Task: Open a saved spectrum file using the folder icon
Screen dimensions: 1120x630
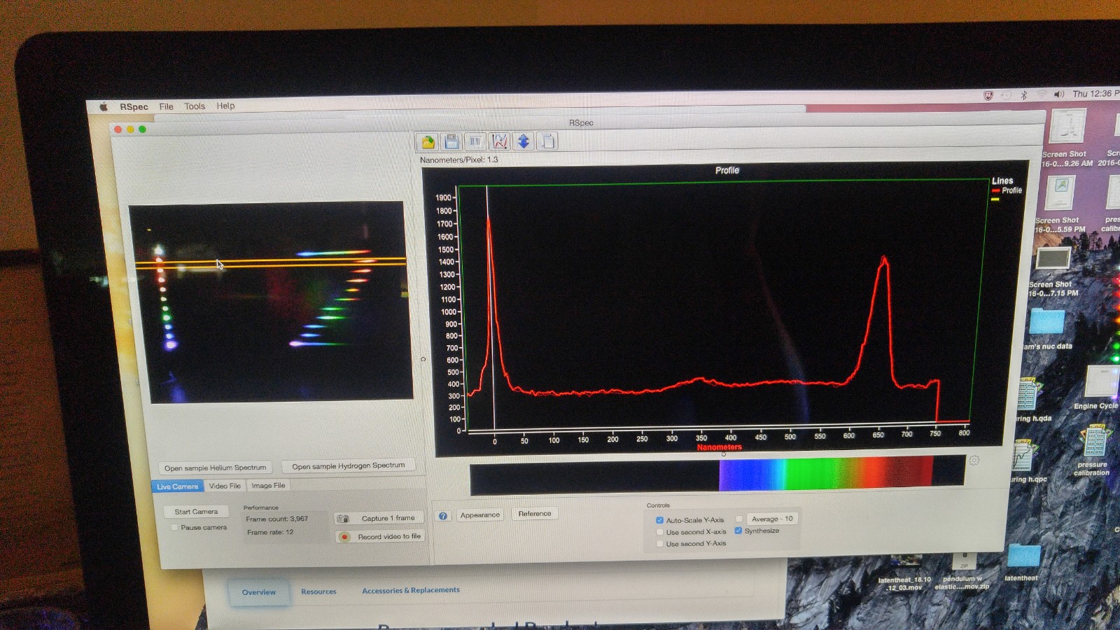Action: tap(427, 141)
